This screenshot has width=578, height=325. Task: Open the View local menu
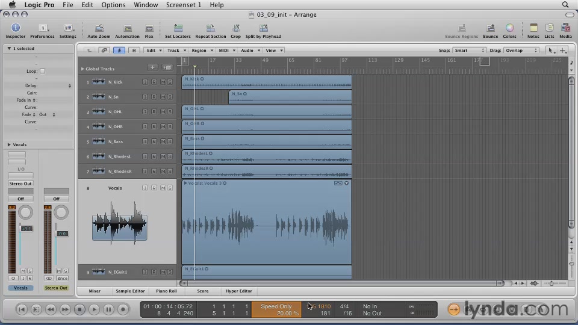coord(273,50)
